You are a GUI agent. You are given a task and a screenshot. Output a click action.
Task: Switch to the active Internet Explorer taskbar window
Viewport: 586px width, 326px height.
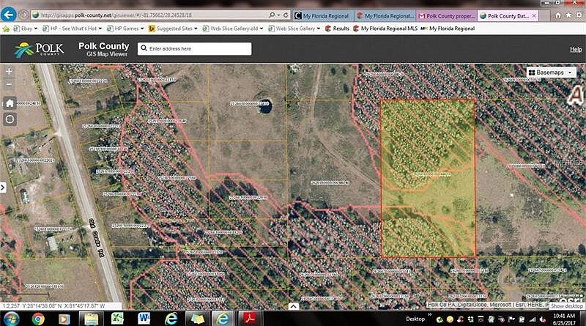coord(223,319)
